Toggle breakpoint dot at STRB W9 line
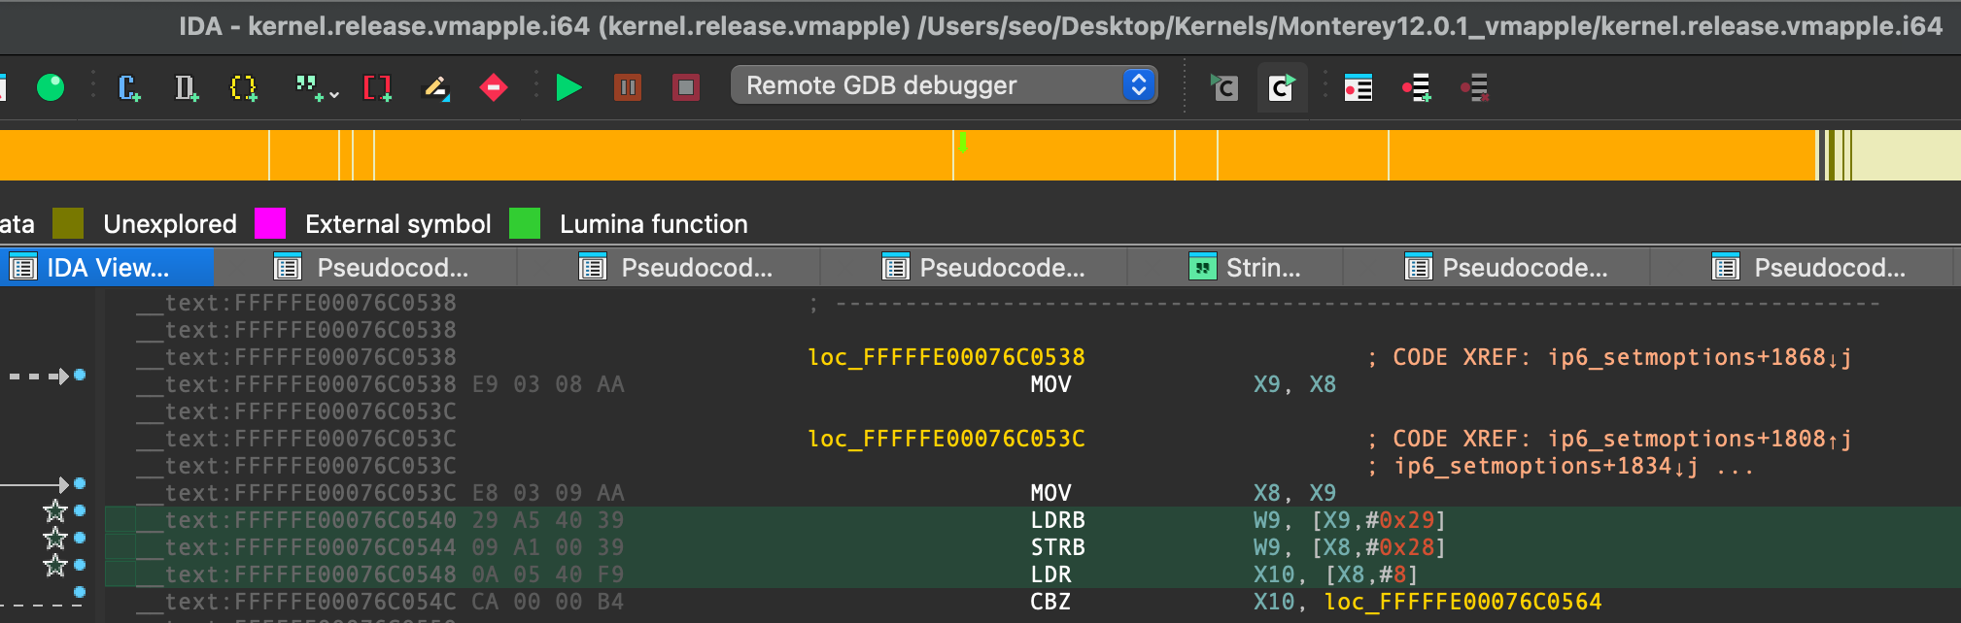The width and height of the screenshot is (1961, 623). [x=80, y=538]
